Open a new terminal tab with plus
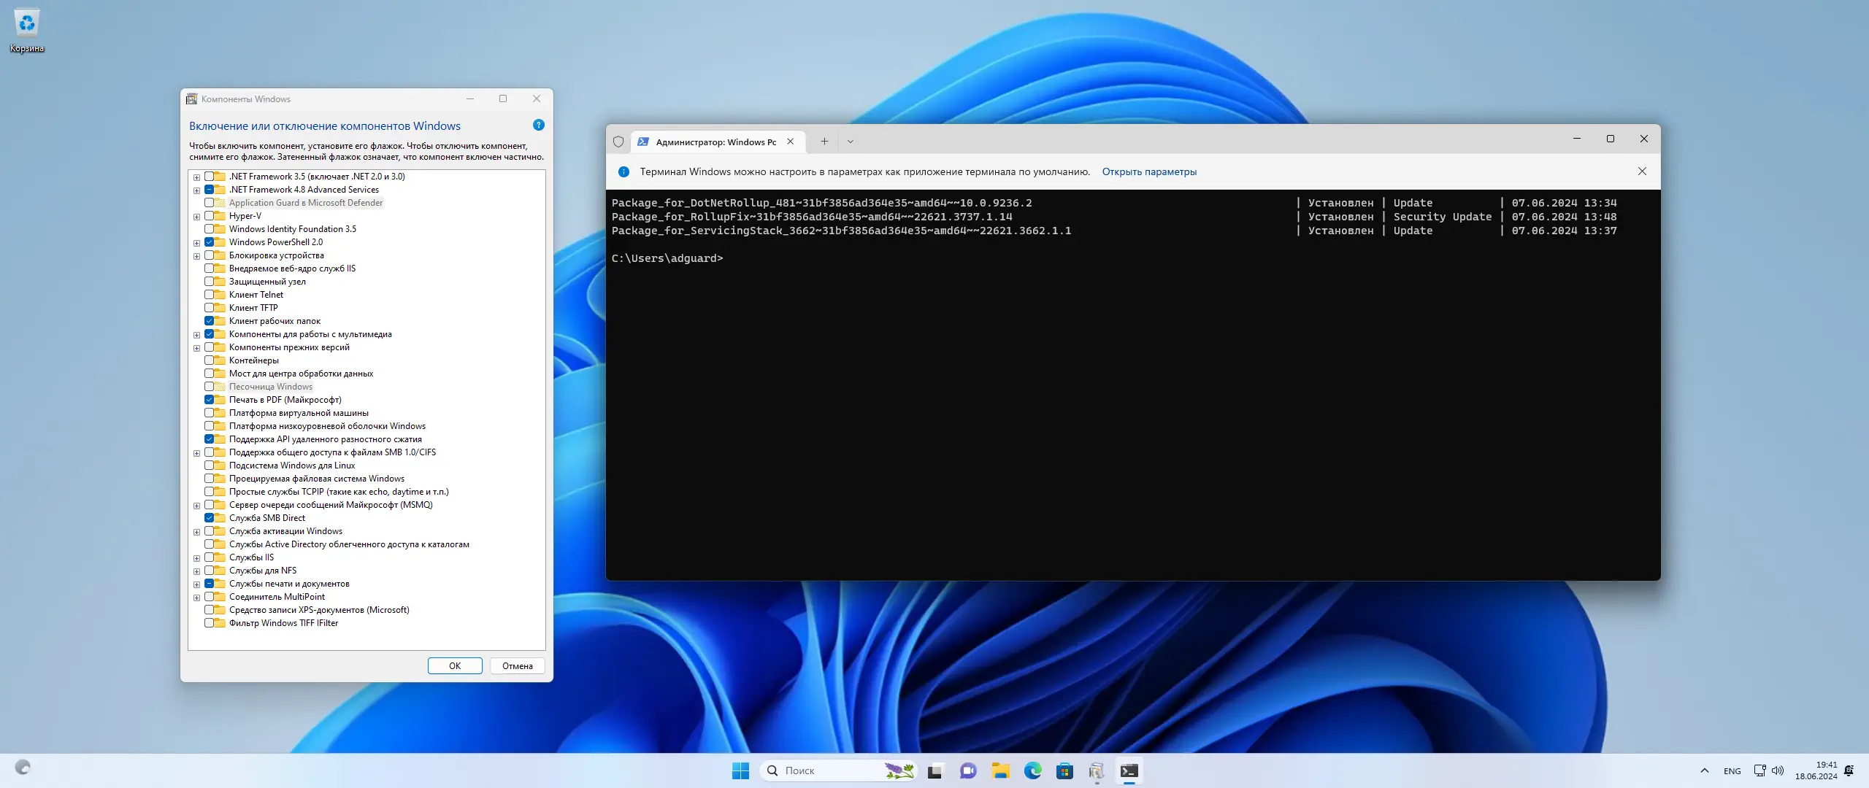The image size is (1869, 788). 824,142
